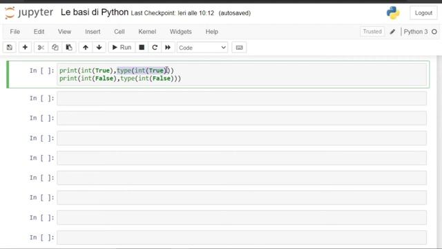Save notebook with the floppy disk icon
The width and height of the screenshot is (442, 249).
pos(10,48)
